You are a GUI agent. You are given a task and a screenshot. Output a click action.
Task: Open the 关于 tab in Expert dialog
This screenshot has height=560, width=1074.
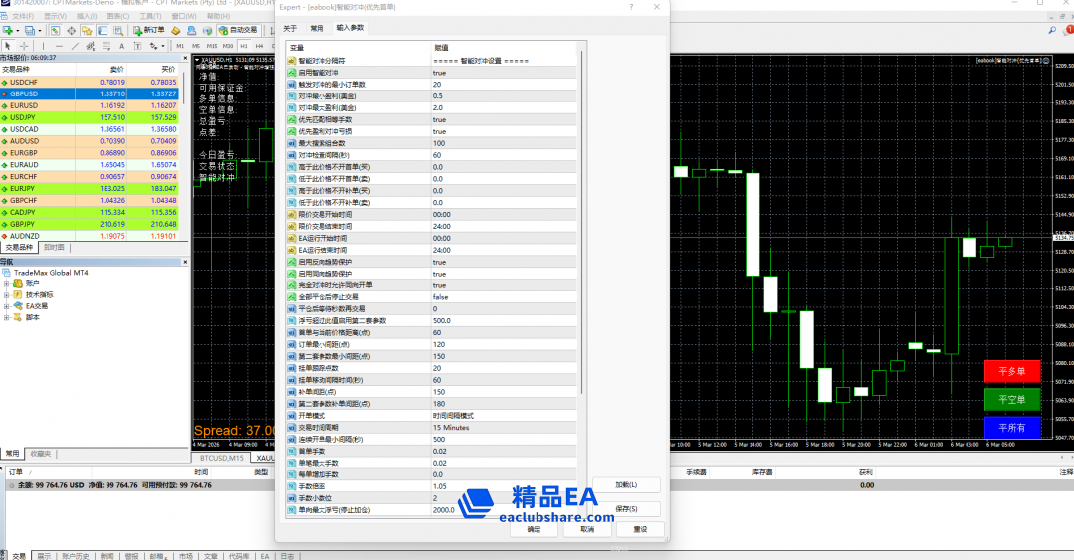coord(290,28)
